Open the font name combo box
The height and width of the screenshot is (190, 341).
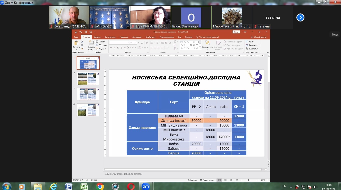click(x=119, y=43)
